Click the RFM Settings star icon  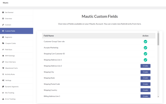coord(3,56)
